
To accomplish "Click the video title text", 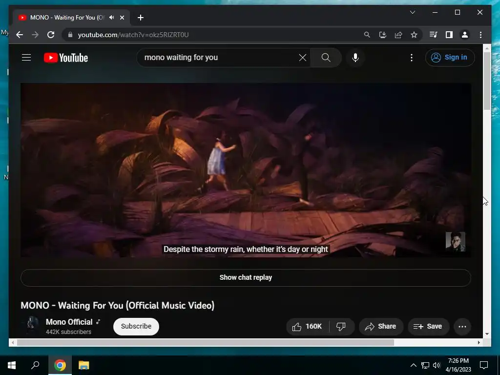I will 117,306.
